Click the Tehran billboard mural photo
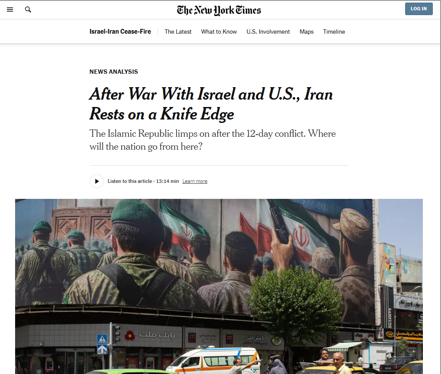 pyautogui.click(x=219, y=286)
